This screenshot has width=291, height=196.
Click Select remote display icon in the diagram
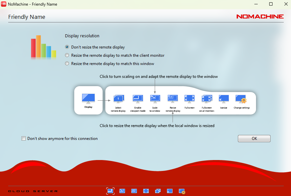point(118,99)
